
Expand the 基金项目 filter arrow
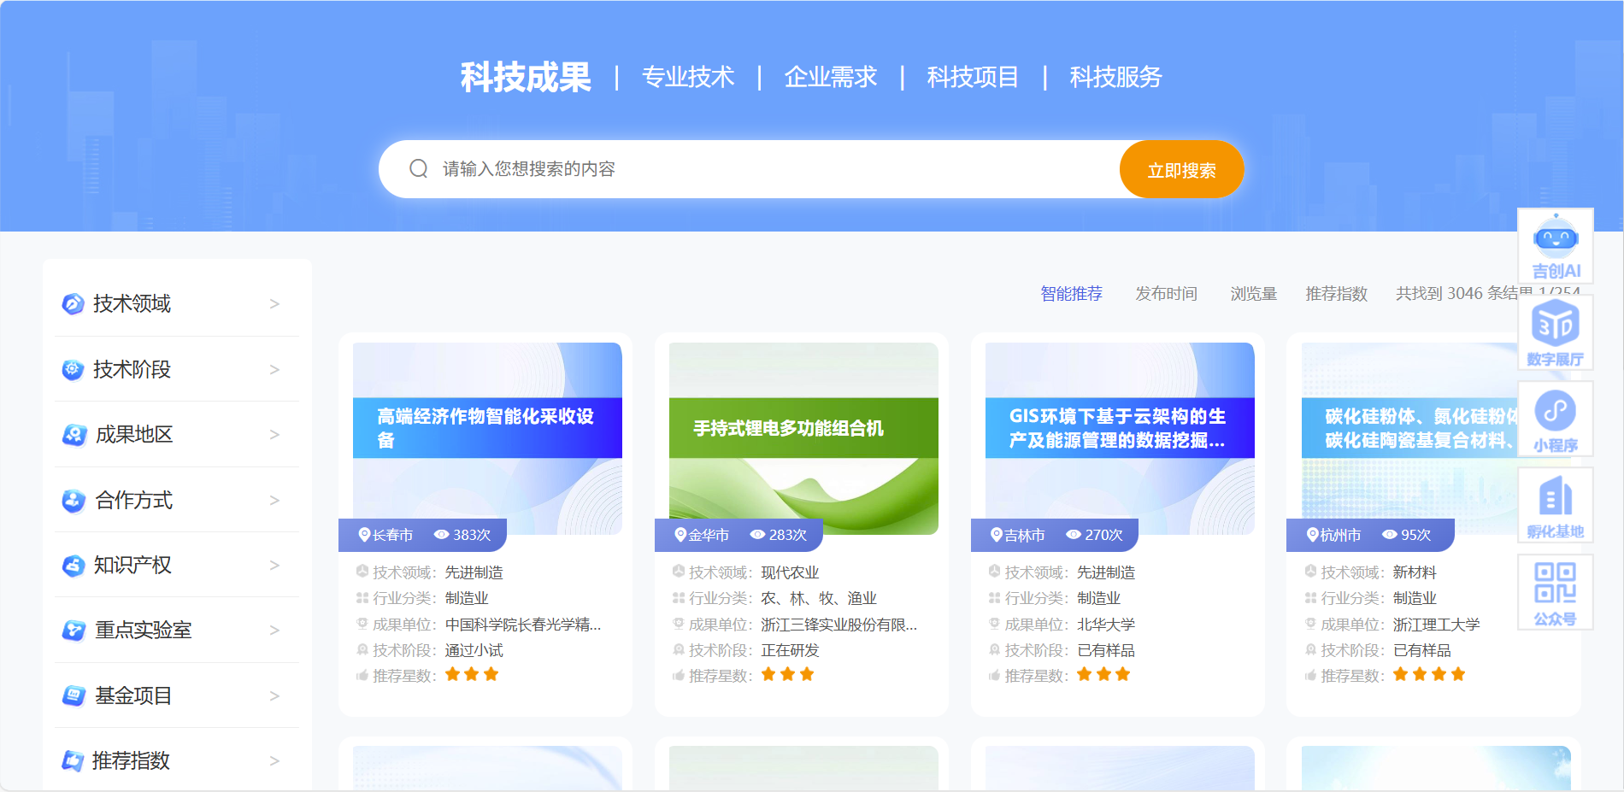274,696
